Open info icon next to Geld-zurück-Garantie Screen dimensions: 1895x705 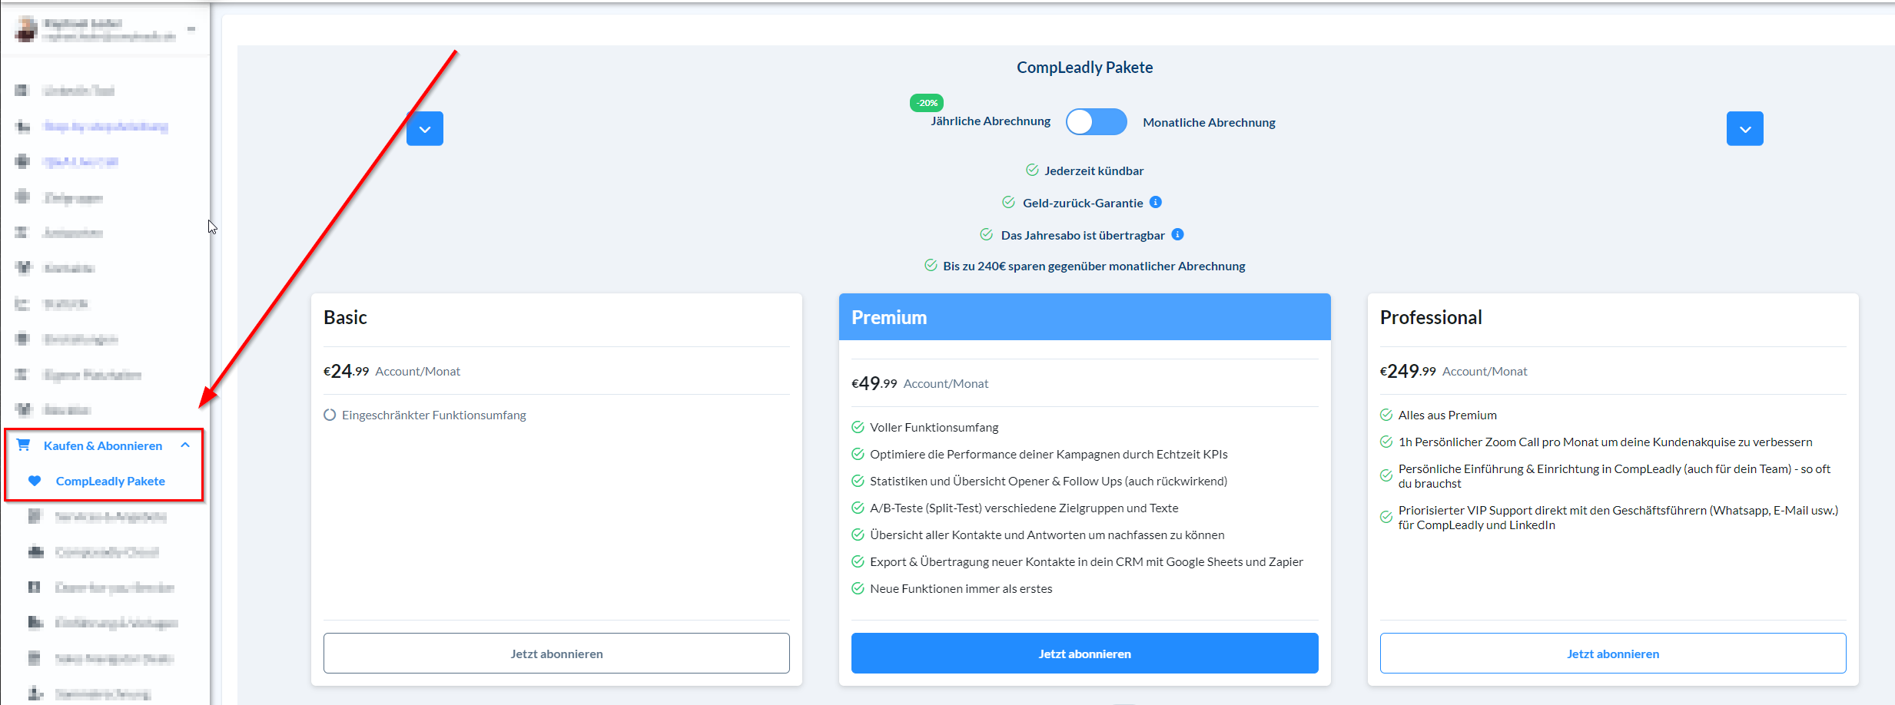point(1156,202)
